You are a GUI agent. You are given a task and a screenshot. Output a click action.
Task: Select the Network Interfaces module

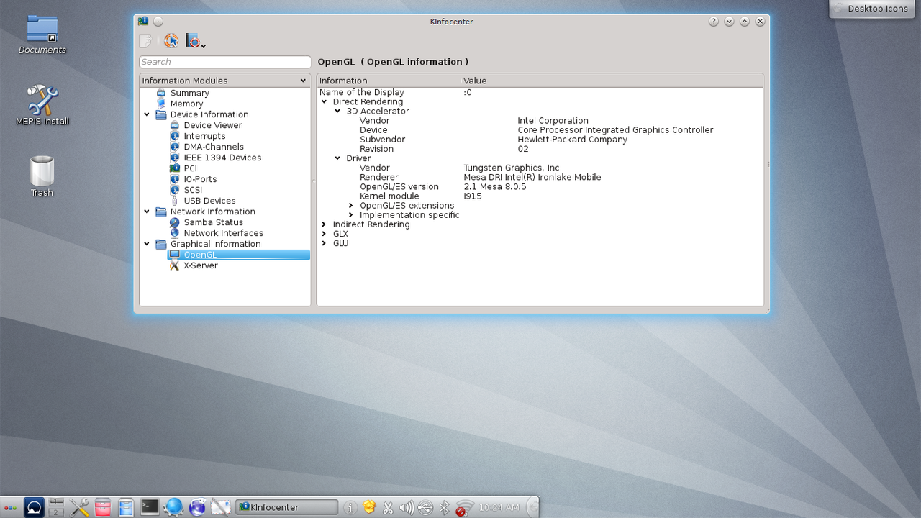(x=223, y=233)
